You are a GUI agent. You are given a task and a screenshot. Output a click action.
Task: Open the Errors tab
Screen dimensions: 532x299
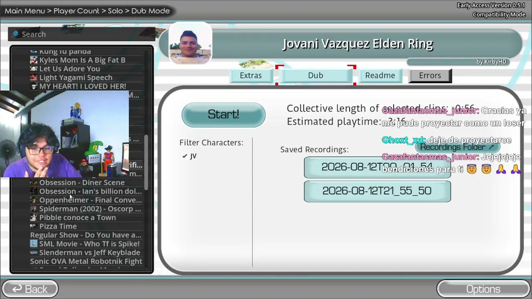pos(430,76)
